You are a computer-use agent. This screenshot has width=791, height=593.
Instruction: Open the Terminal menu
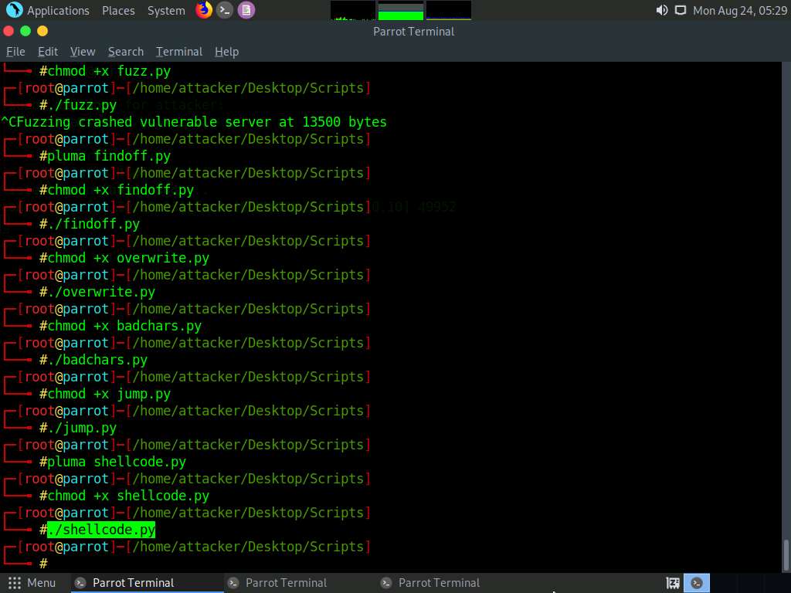click(x=179, y=52)
